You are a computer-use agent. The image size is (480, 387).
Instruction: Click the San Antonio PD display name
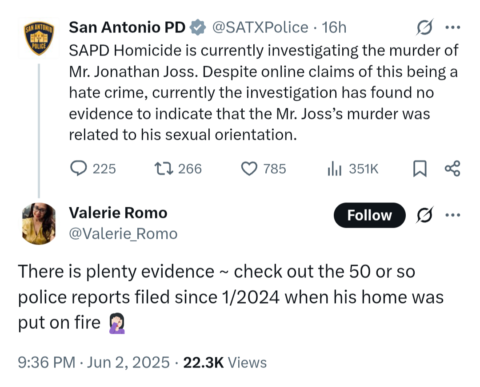pos(127,27)
